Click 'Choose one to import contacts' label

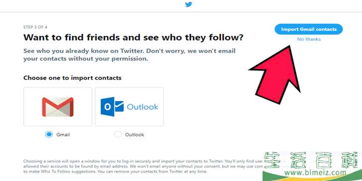pyautogui.click(x=73, y=78)
